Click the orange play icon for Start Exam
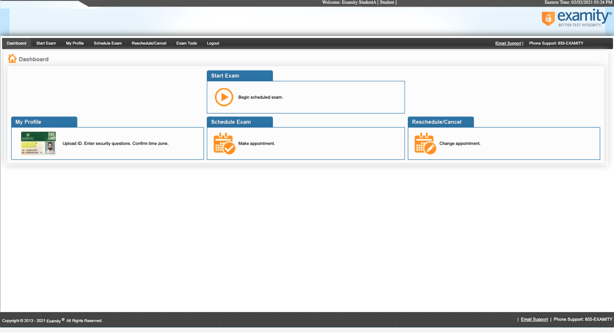614x333 pixels. (x=224, y=97)
